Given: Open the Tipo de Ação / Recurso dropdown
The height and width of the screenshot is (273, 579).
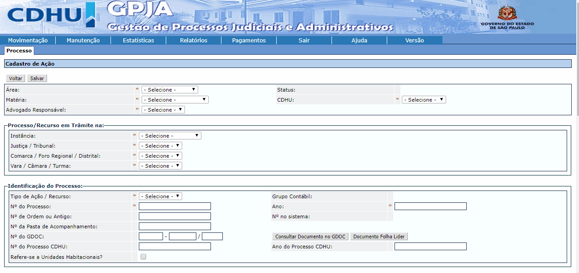Looking at the screenshot, I should [x=160, y=196].
